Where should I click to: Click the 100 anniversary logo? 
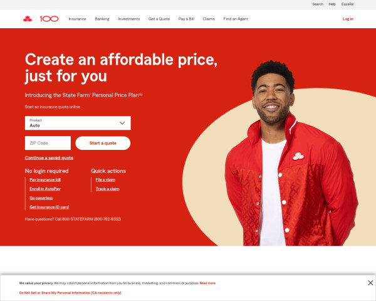pos(49,19)
